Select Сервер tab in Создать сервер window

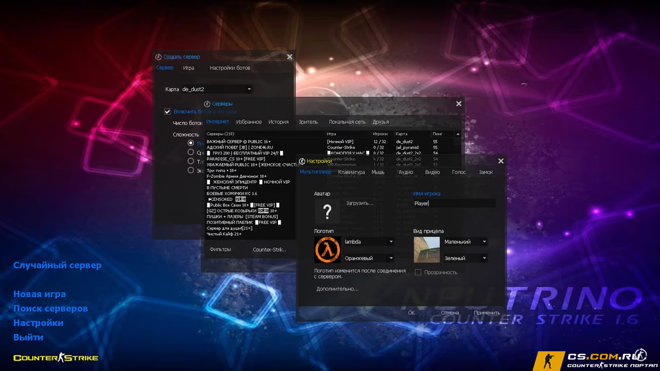tap(165, 68)
